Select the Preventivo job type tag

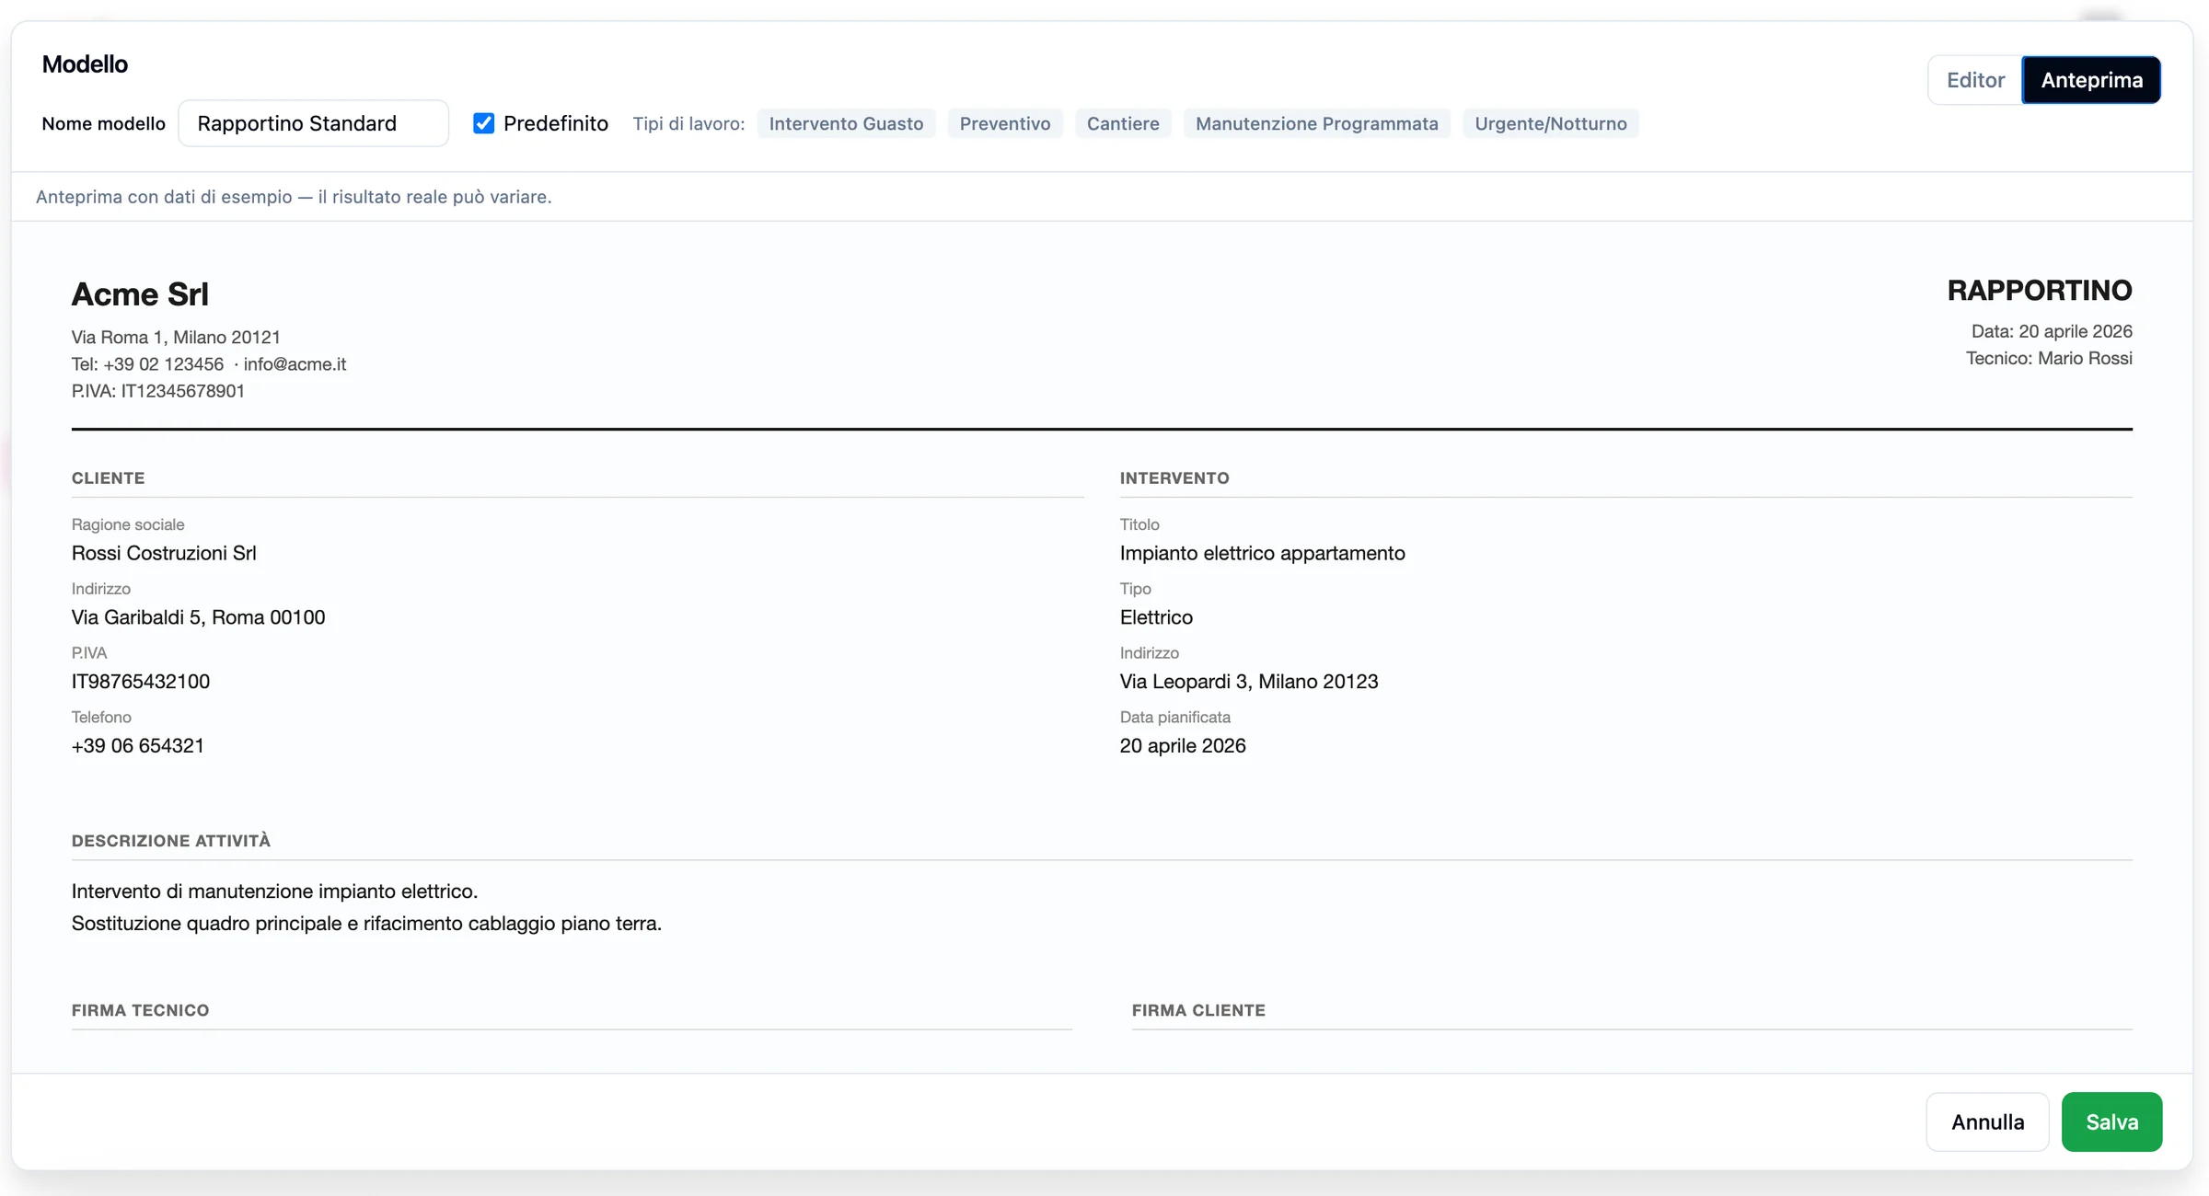point(1005,123)
